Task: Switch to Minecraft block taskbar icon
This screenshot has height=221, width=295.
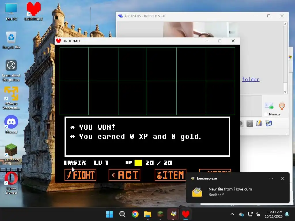Action: click(160, 214)
